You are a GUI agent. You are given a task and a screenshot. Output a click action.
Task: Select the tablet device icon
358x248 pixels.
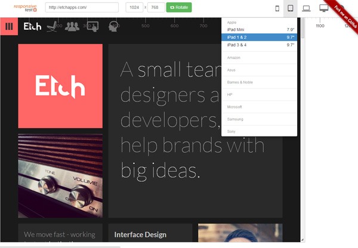coord(290,8)
